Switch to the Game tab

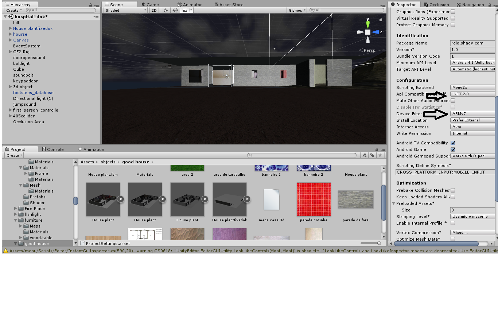[149, 4]
